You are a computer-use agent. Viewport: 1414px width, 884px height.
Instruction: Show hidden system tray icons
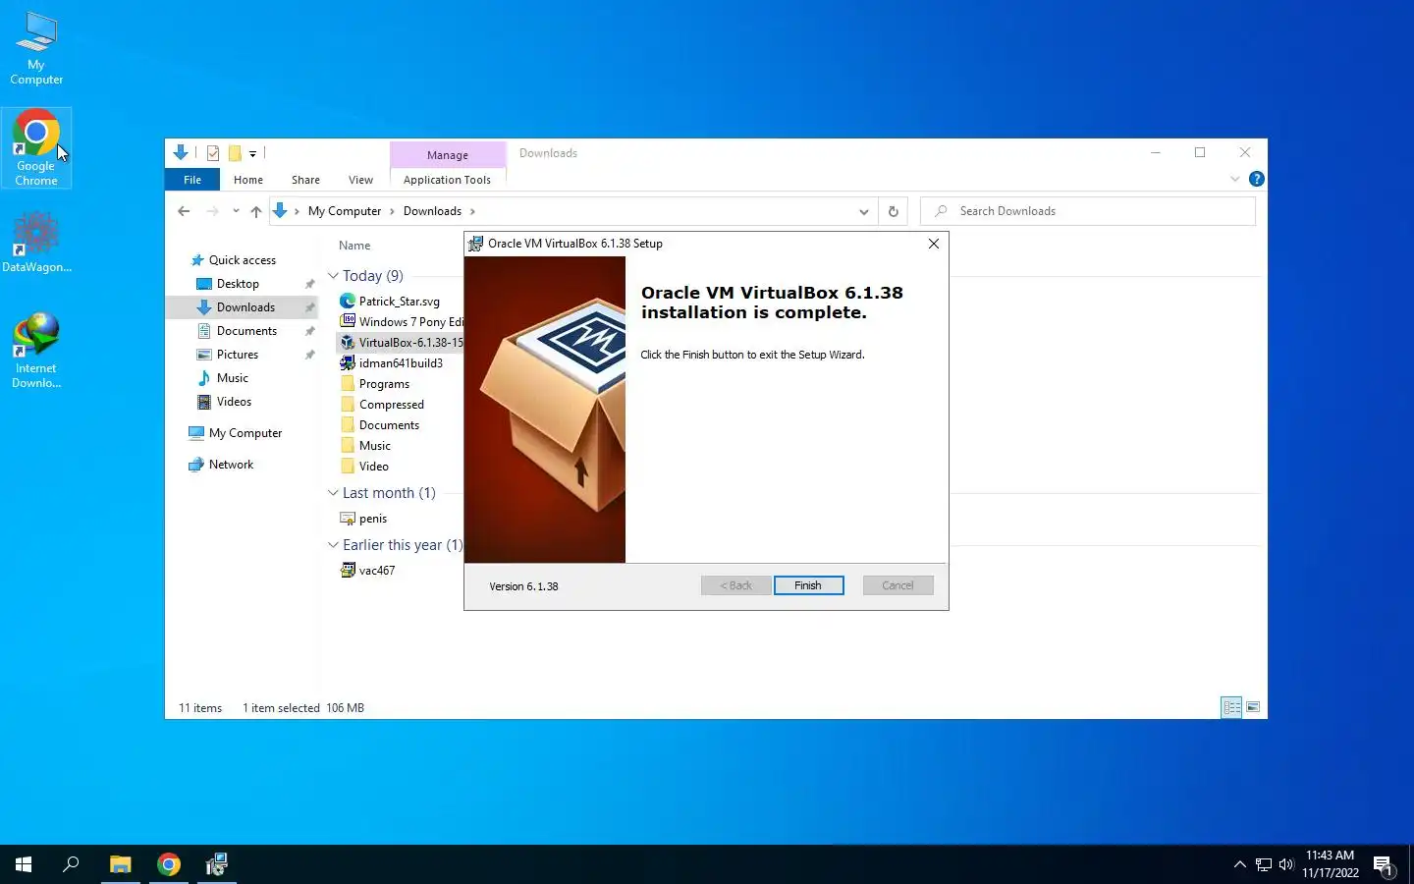[x=1239, y=864]
